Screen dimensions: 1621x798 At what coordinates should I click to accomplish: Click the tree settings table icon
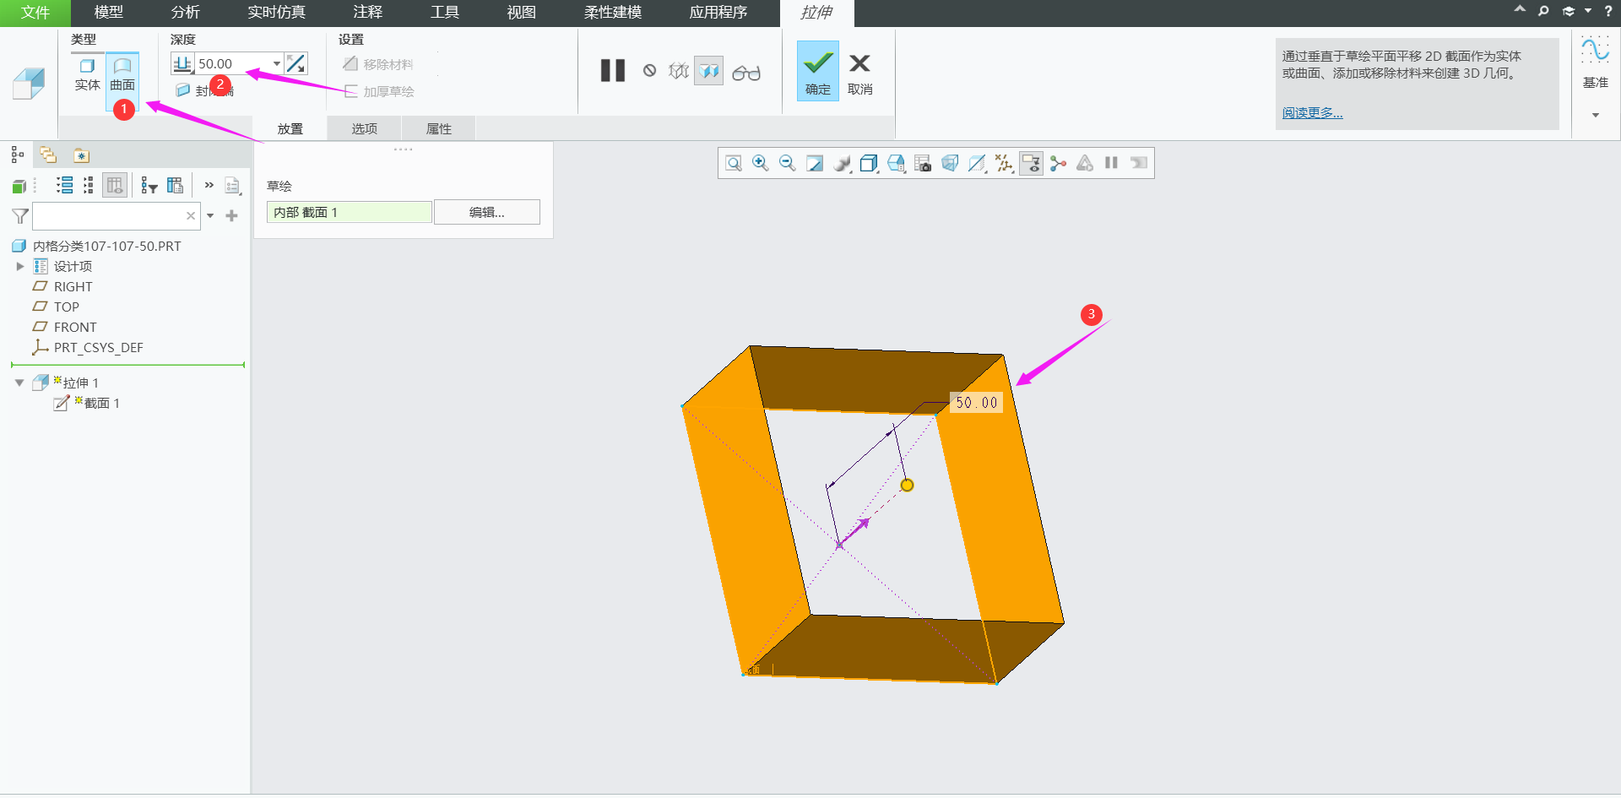(176, 185)
